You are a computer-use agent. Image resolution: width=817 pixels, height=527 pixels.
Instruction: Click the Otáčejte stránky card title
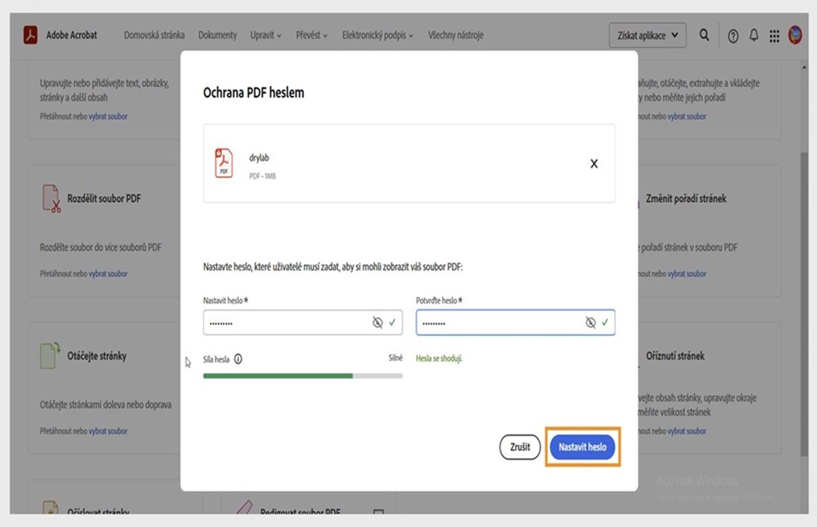coord(97,356)
